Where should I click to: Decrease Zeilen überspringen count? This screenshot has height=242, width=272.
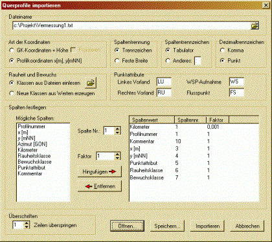coord(27,227)
